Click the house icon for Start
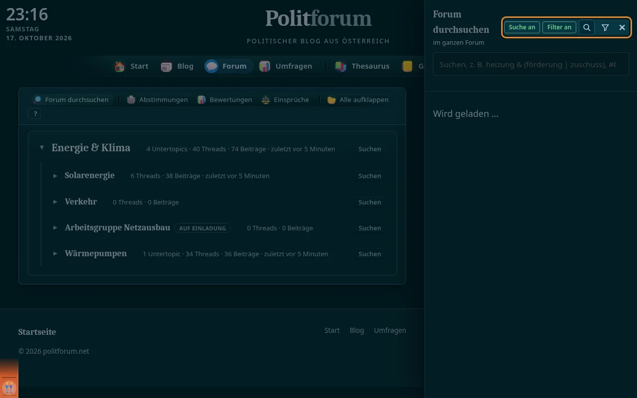The width and height of the screenshot is (637, 398). (119, 66)
